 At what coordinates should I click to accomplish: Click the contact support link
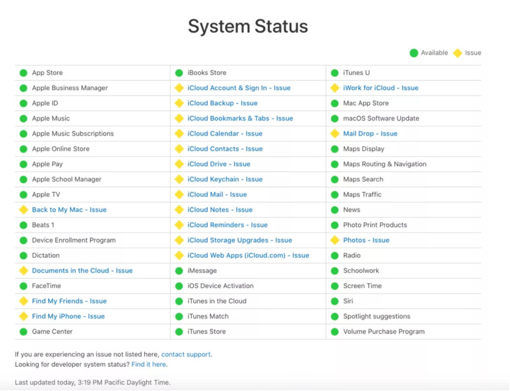coord(186,354)
